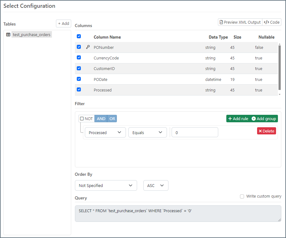Open the Processed field dropdown

coord(105,133)
